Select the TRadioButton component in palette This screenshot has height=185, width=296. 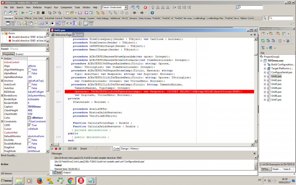click(52, 23)
